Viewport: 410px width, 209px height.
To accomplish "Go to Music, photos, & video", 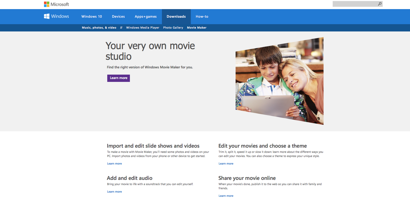I will pyautogui.click(x=99, y=28).
